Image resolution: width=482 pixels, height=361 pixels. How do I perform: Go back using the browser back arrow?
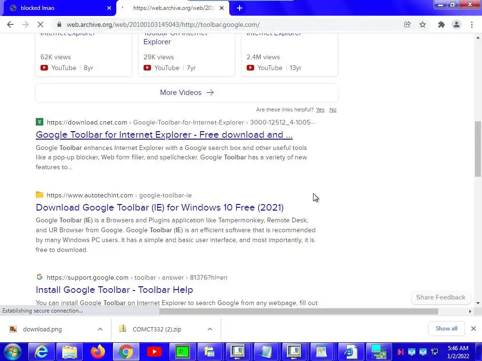(10, 24)
